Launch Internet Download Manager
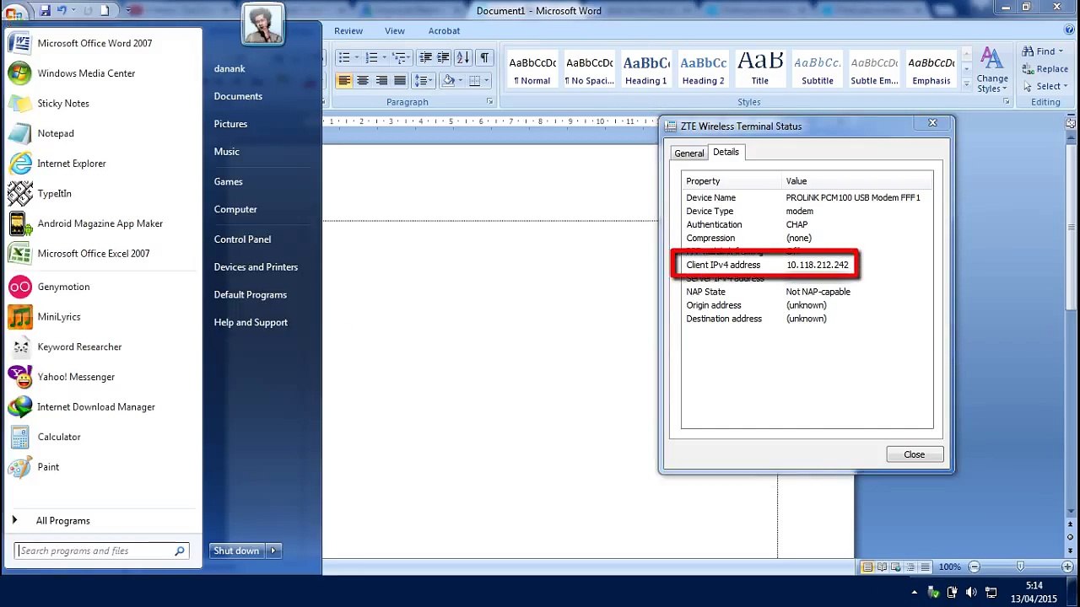The width and height of the screenshot is (1080, 607). pos(101,406)
